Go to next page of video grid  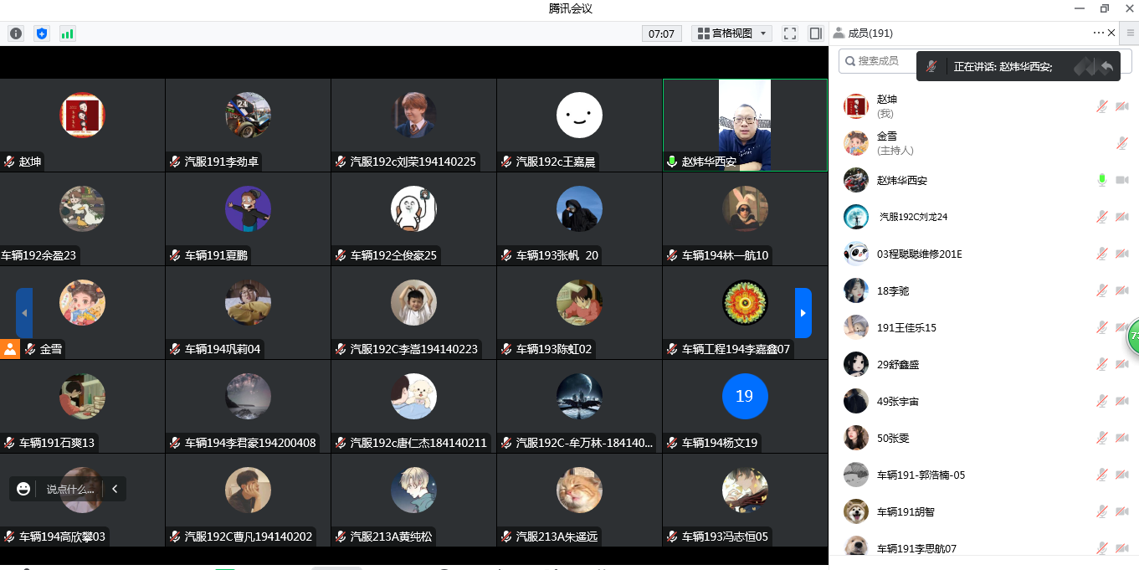tap(803, 312)
